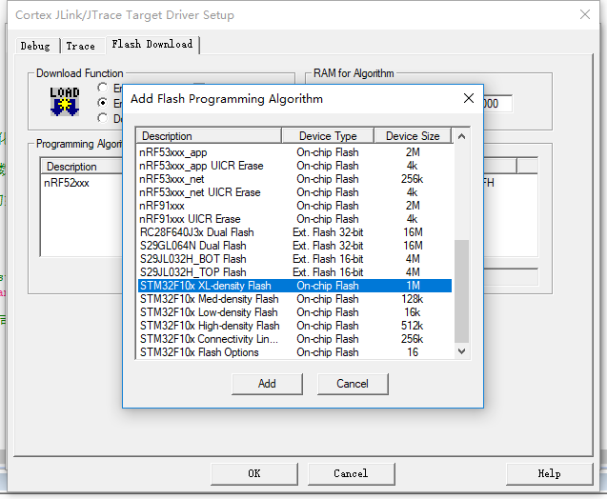Click the Description header in the background algorithm list

pos(82,167)
